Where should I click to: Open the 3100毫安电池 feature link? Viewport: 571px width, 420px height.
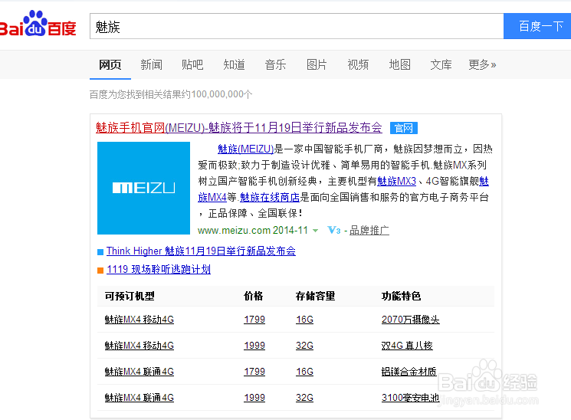[x=410, y=398]
